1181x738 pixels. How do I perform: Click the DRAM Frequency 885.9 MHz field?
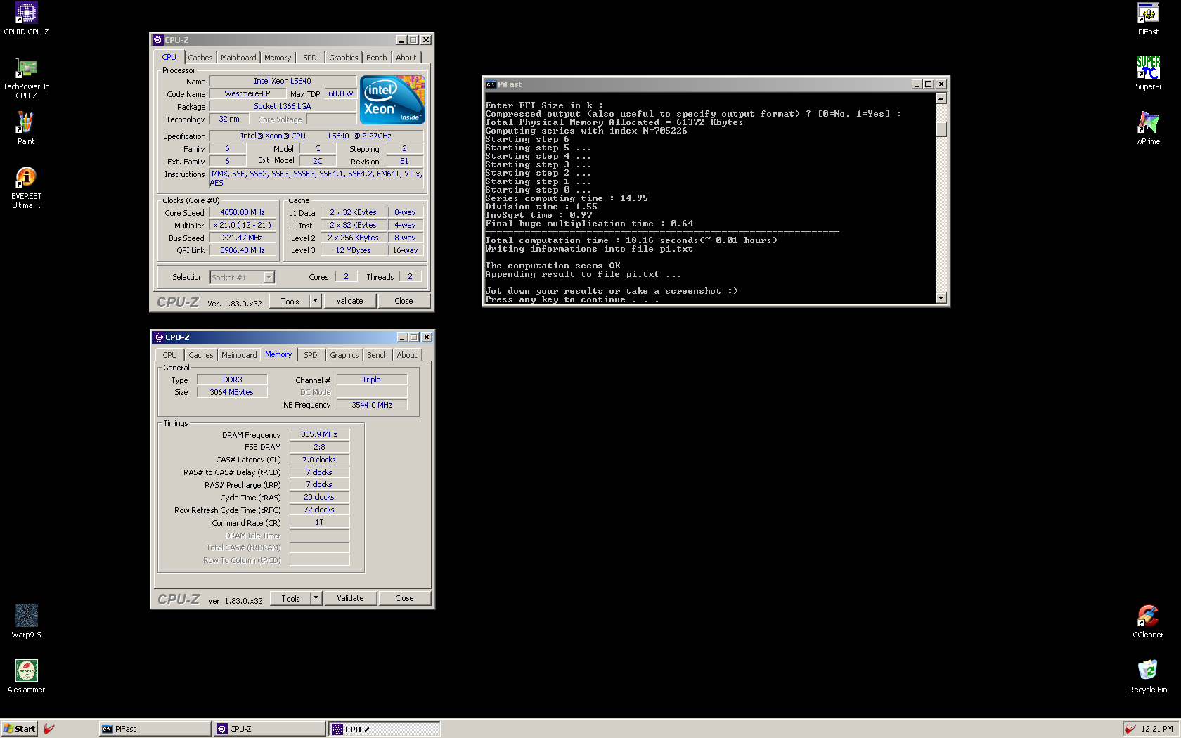[x=319, y=434]
